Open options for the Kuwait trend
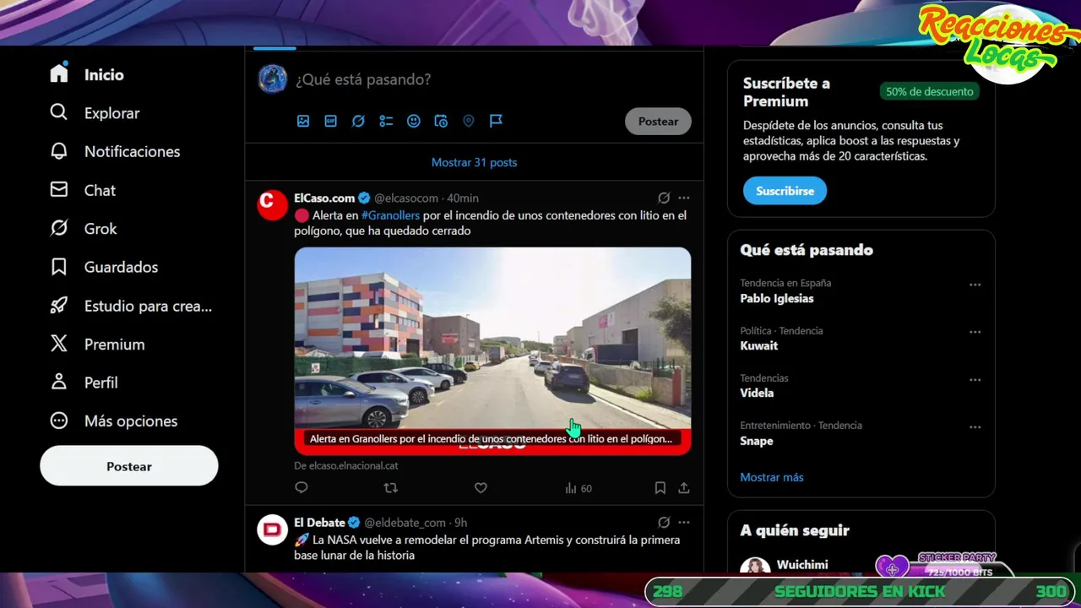The image size is (1081, 608). pos(975,333)
